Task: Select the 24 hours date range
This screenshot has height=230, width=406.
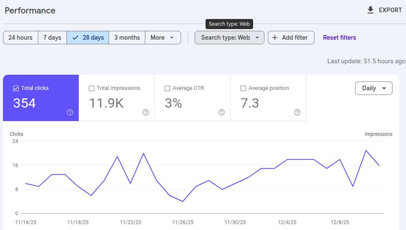Action: (x=21, y=38)
